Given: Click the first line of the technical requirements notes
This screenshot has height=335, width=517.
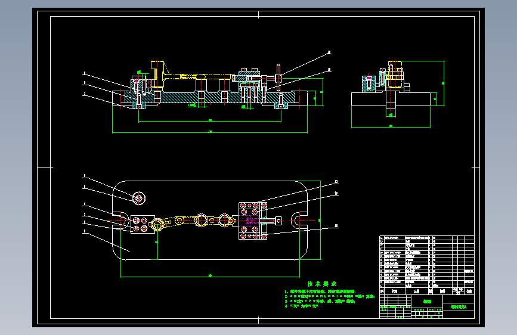Looking at the screenshot, I should (x=320, y=292).
